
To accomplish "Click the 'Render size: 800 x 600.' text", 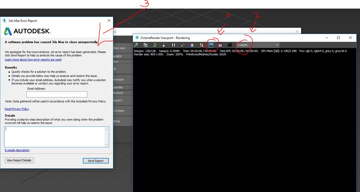I will tap(149, 55).
